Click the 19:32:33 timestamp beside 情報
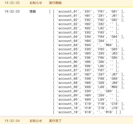Screen dimensions: 133x124 point(12,12)
